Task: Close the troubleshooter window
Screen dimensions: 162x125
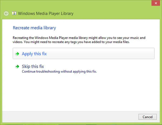Action: (156, 3)
